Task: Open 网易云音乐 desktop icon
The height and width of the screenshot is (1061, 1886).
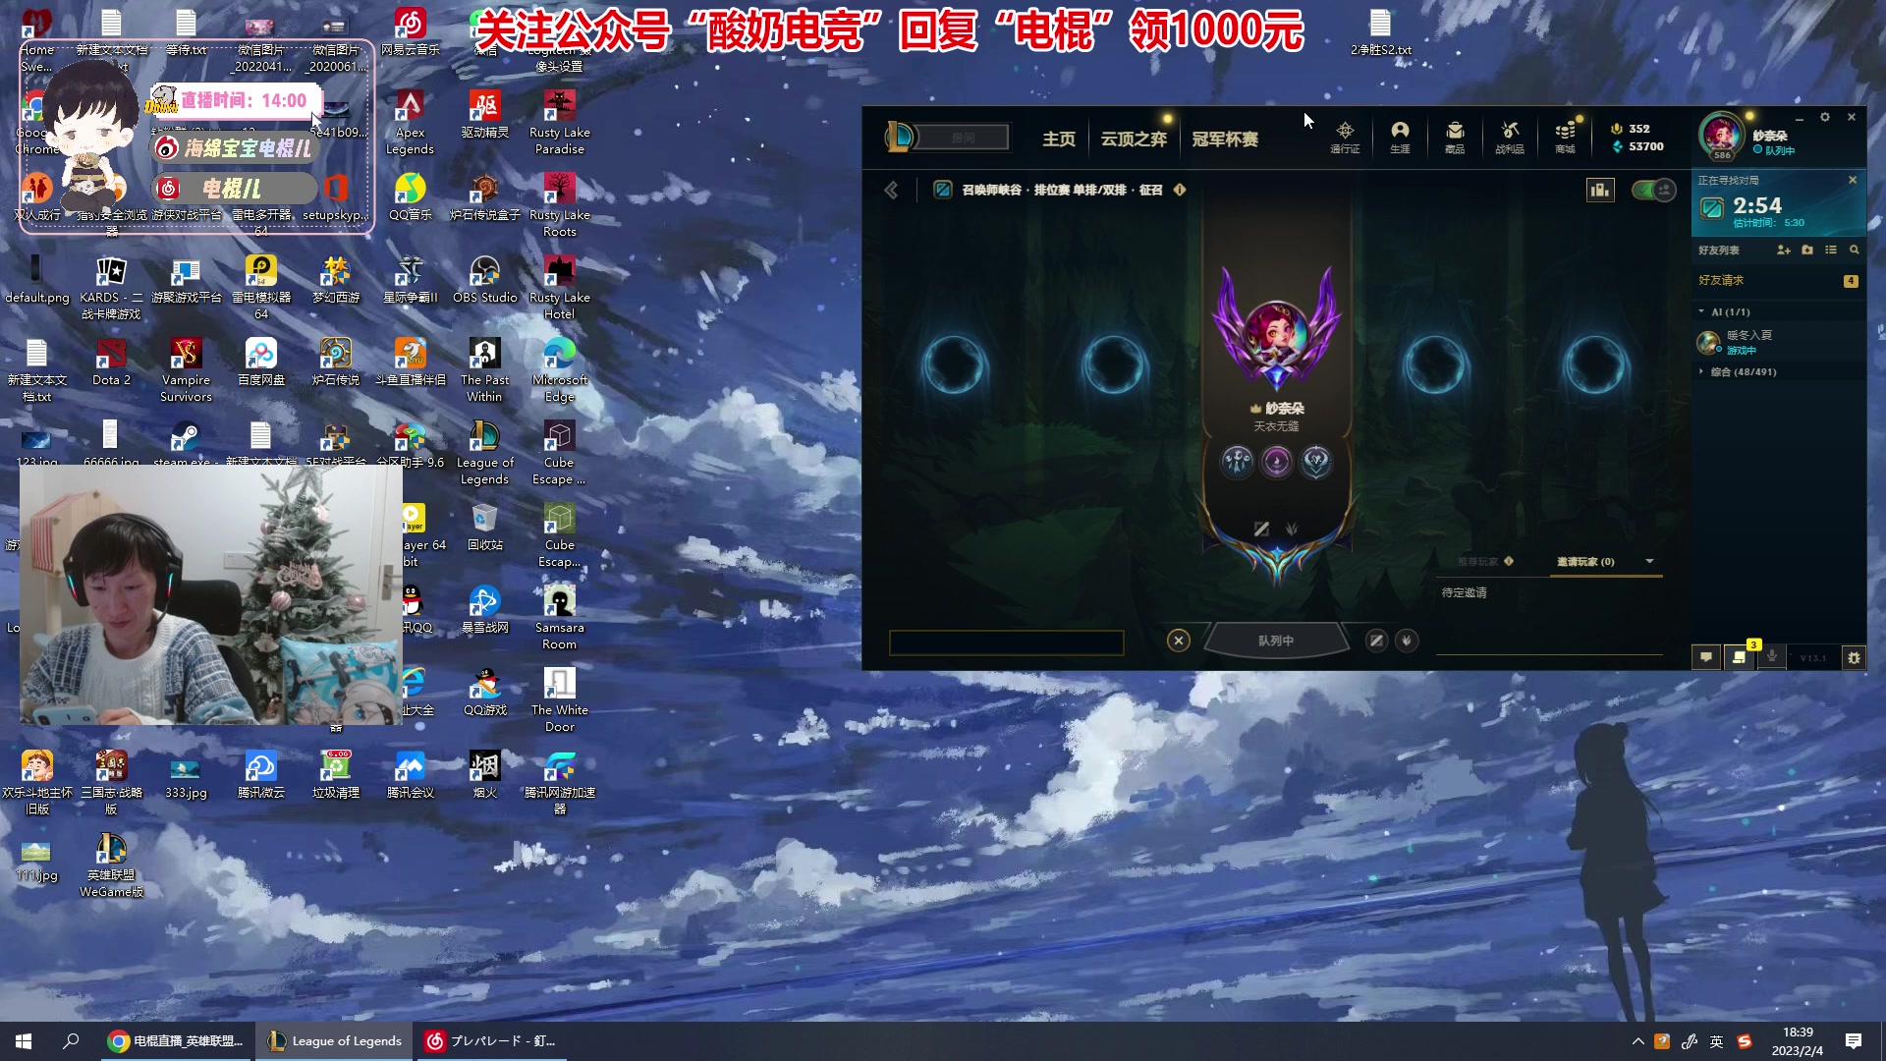Action: (x=410, y=31)
